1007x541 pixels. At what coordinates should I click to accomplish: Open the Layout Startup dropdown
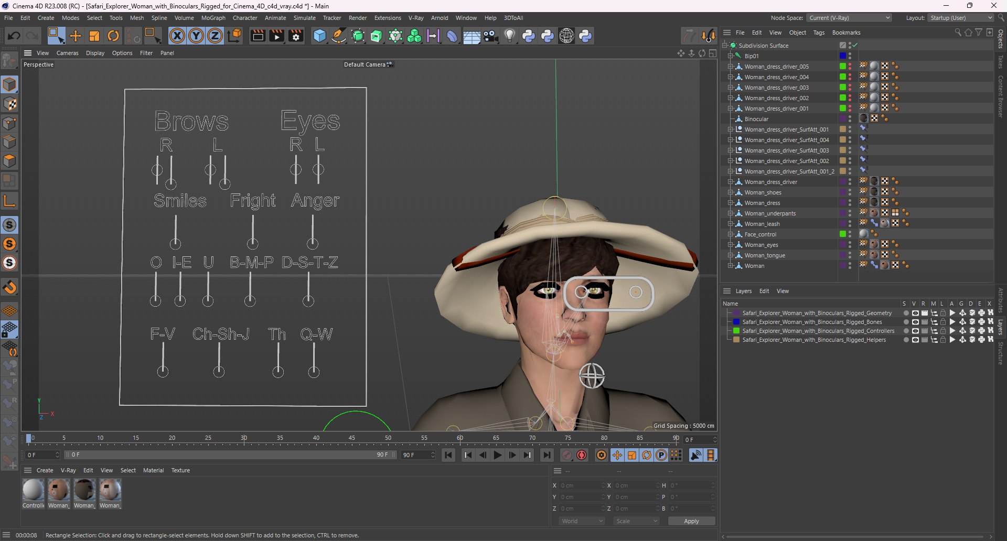tap(961, 18)
